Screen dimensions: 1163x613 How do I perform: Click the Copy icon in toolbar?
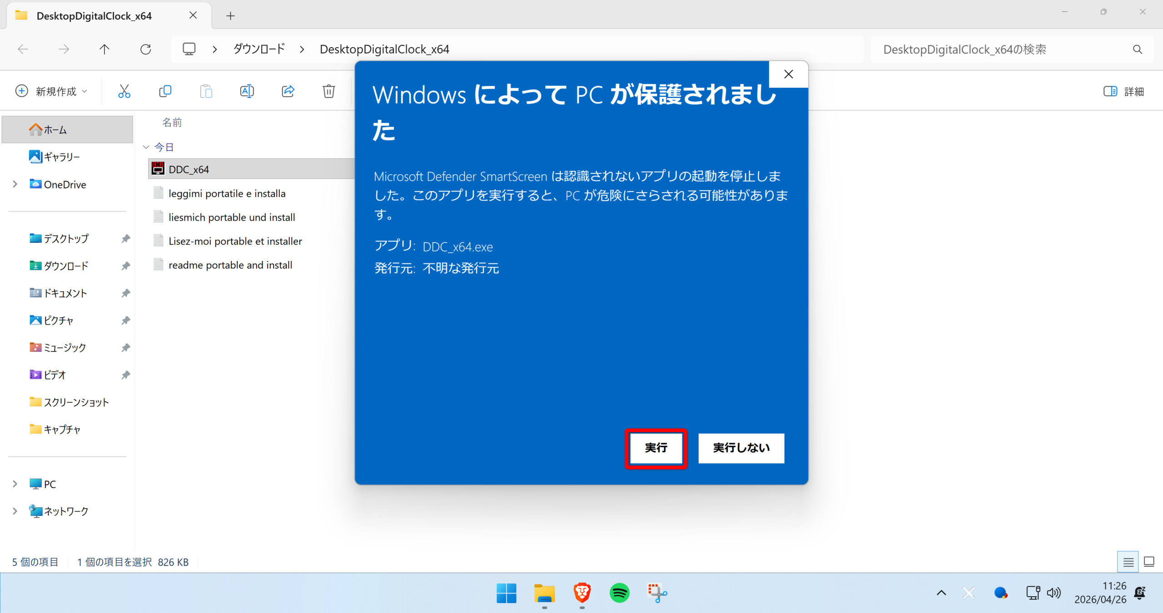[x=165, y=91]
